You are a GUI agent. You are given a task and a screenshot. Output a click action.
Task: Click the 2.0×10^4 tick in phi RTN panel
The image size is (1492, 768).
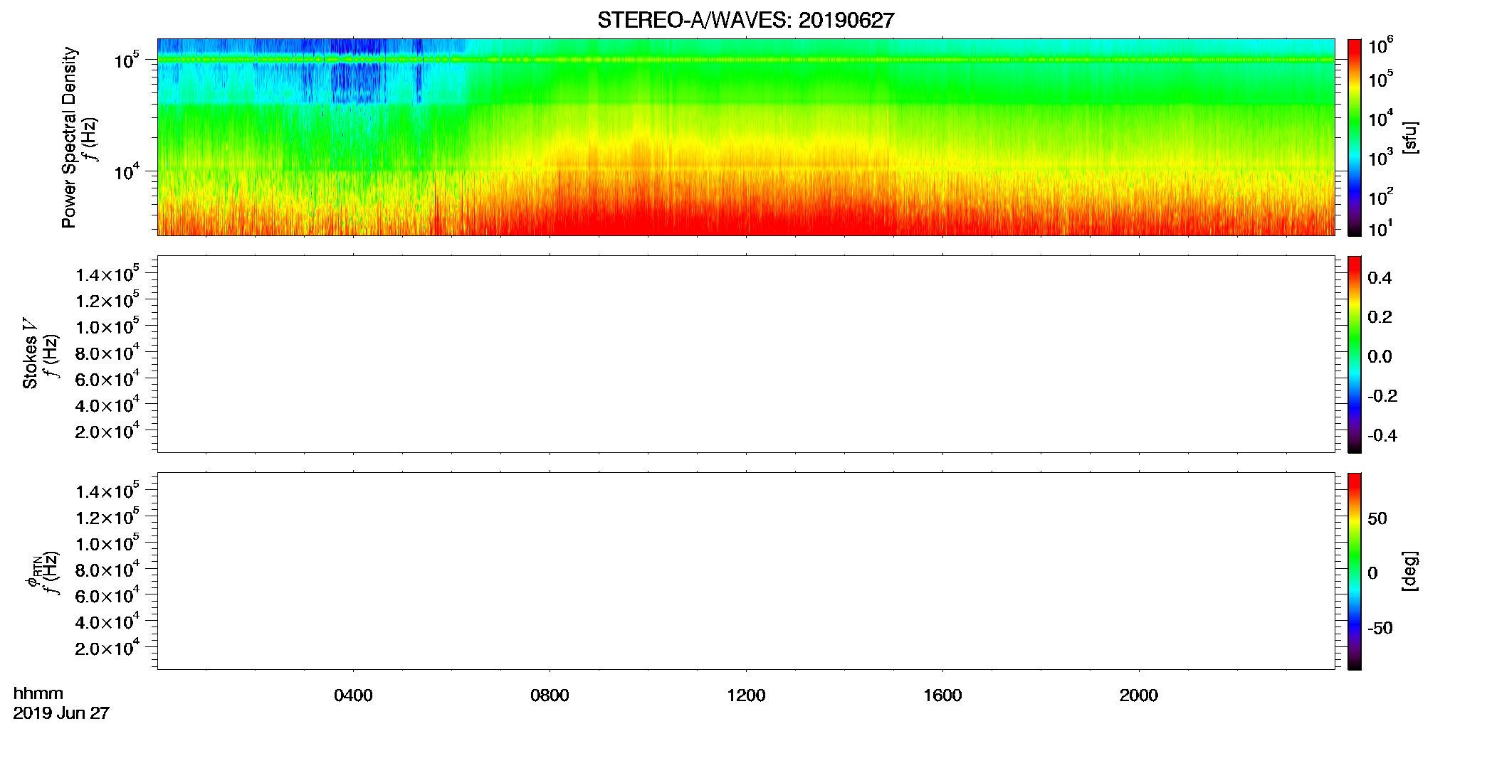click(x=107, y=647)
